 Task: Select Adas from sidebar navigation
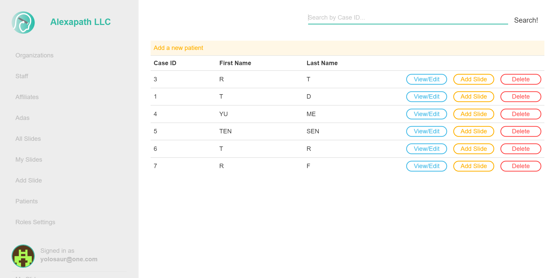click(x=22, y=118)
